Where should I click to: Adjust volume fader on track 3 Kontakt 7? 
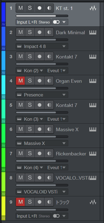[42, 64]
